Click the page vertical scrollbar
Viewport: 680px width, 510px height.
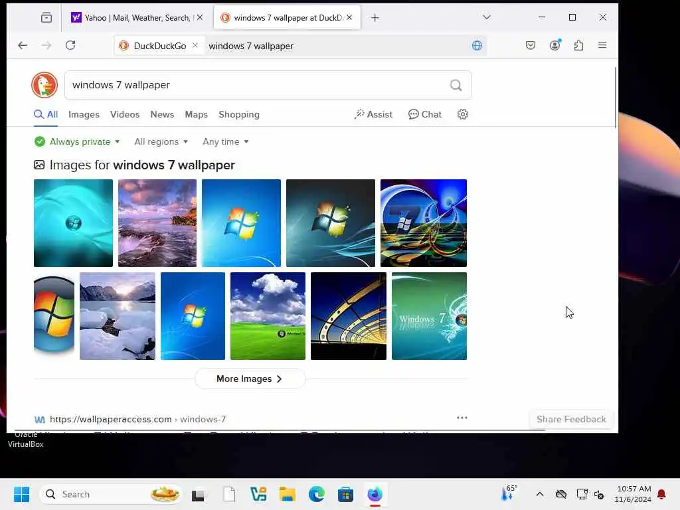(616, 98)
